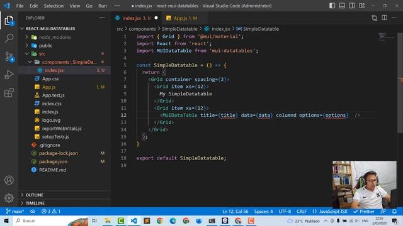Click the src breadcrumb segment

(120, 29)
